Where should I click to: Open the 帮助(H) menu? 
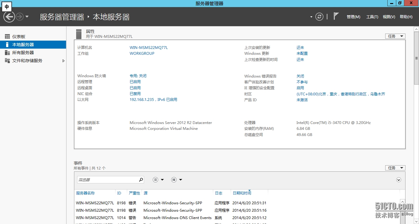click(x=406, y=17)
